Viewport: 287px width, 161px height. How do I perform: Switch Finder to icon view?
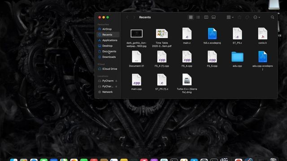coord(191,17)
